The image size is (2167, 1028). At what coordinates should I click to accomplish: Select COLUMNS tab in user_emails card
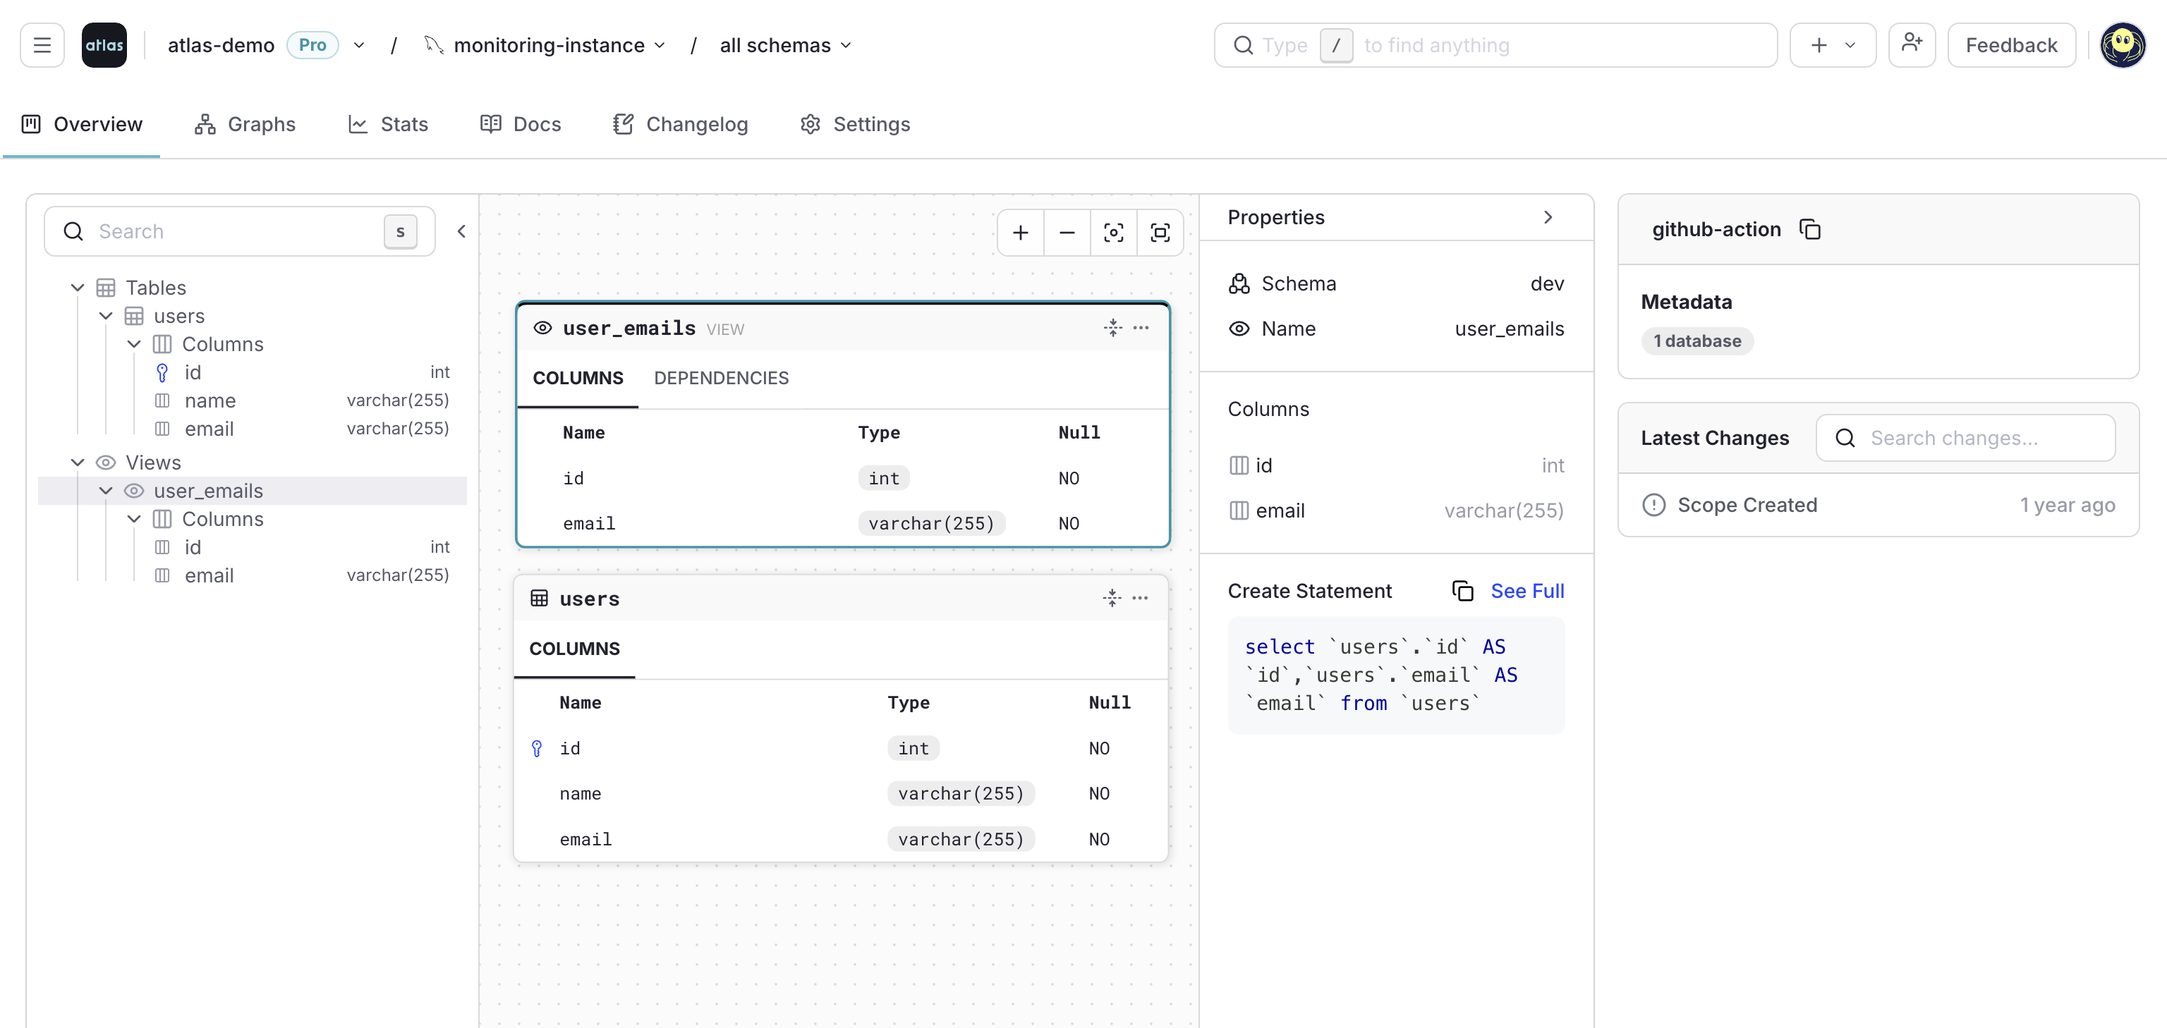pyautogui.click(x=578, y=378)
